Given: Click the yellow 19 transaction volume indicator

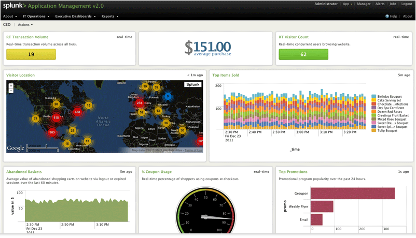Looking at the screenshot, I should 31,54.
